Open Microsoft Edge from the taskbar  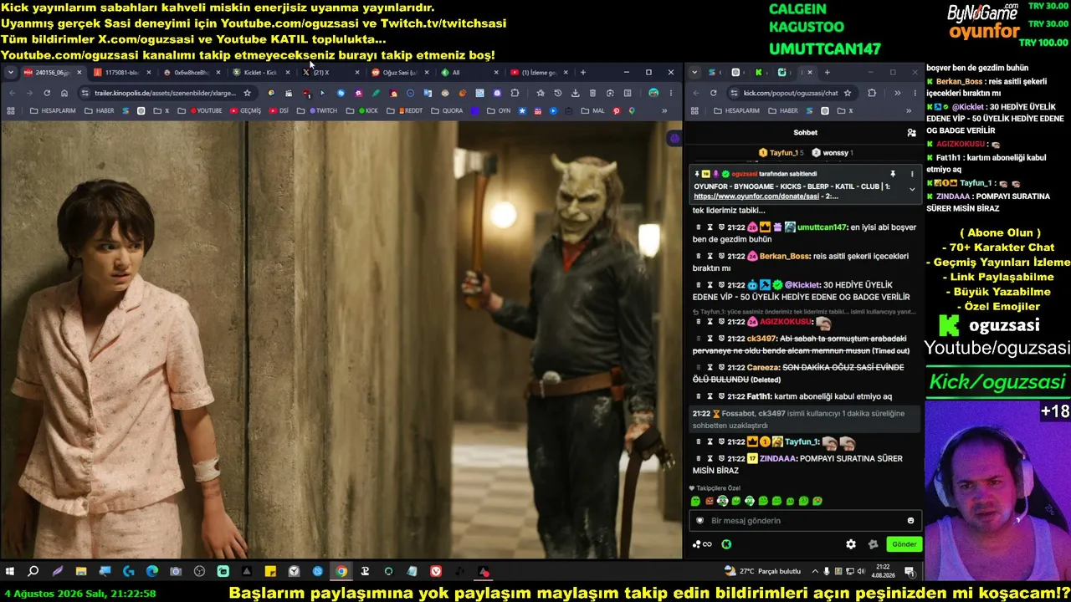pos(152,572)
